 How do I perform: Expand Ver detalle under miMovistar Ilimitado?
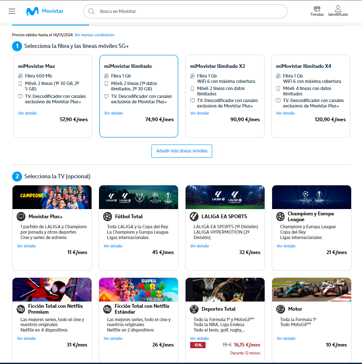coord(114,113)
